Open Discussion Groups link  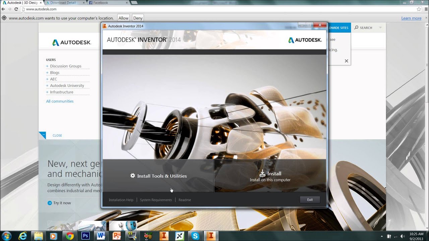66,66
